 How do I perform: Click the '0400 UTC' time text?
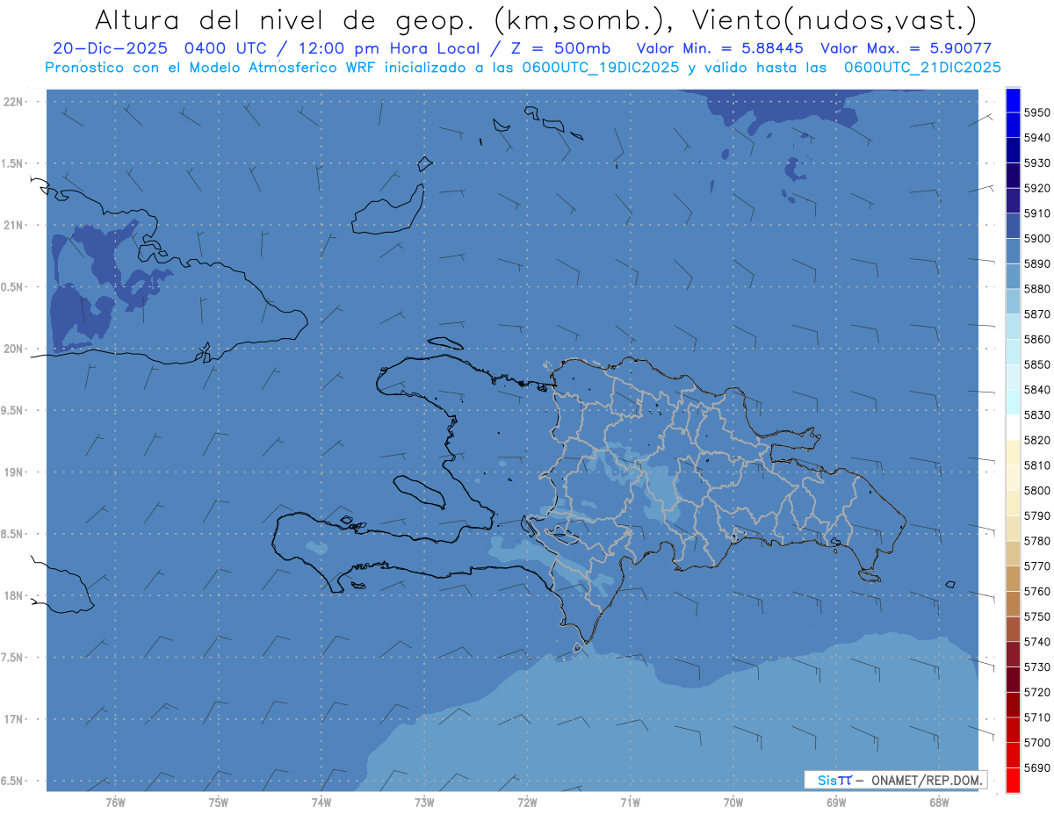pyautogui.click(x=225, y=48)
